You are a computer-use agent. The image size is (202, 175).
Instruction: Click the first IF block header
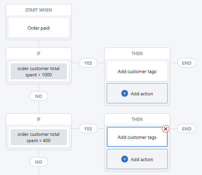click(x=39, y=53)
